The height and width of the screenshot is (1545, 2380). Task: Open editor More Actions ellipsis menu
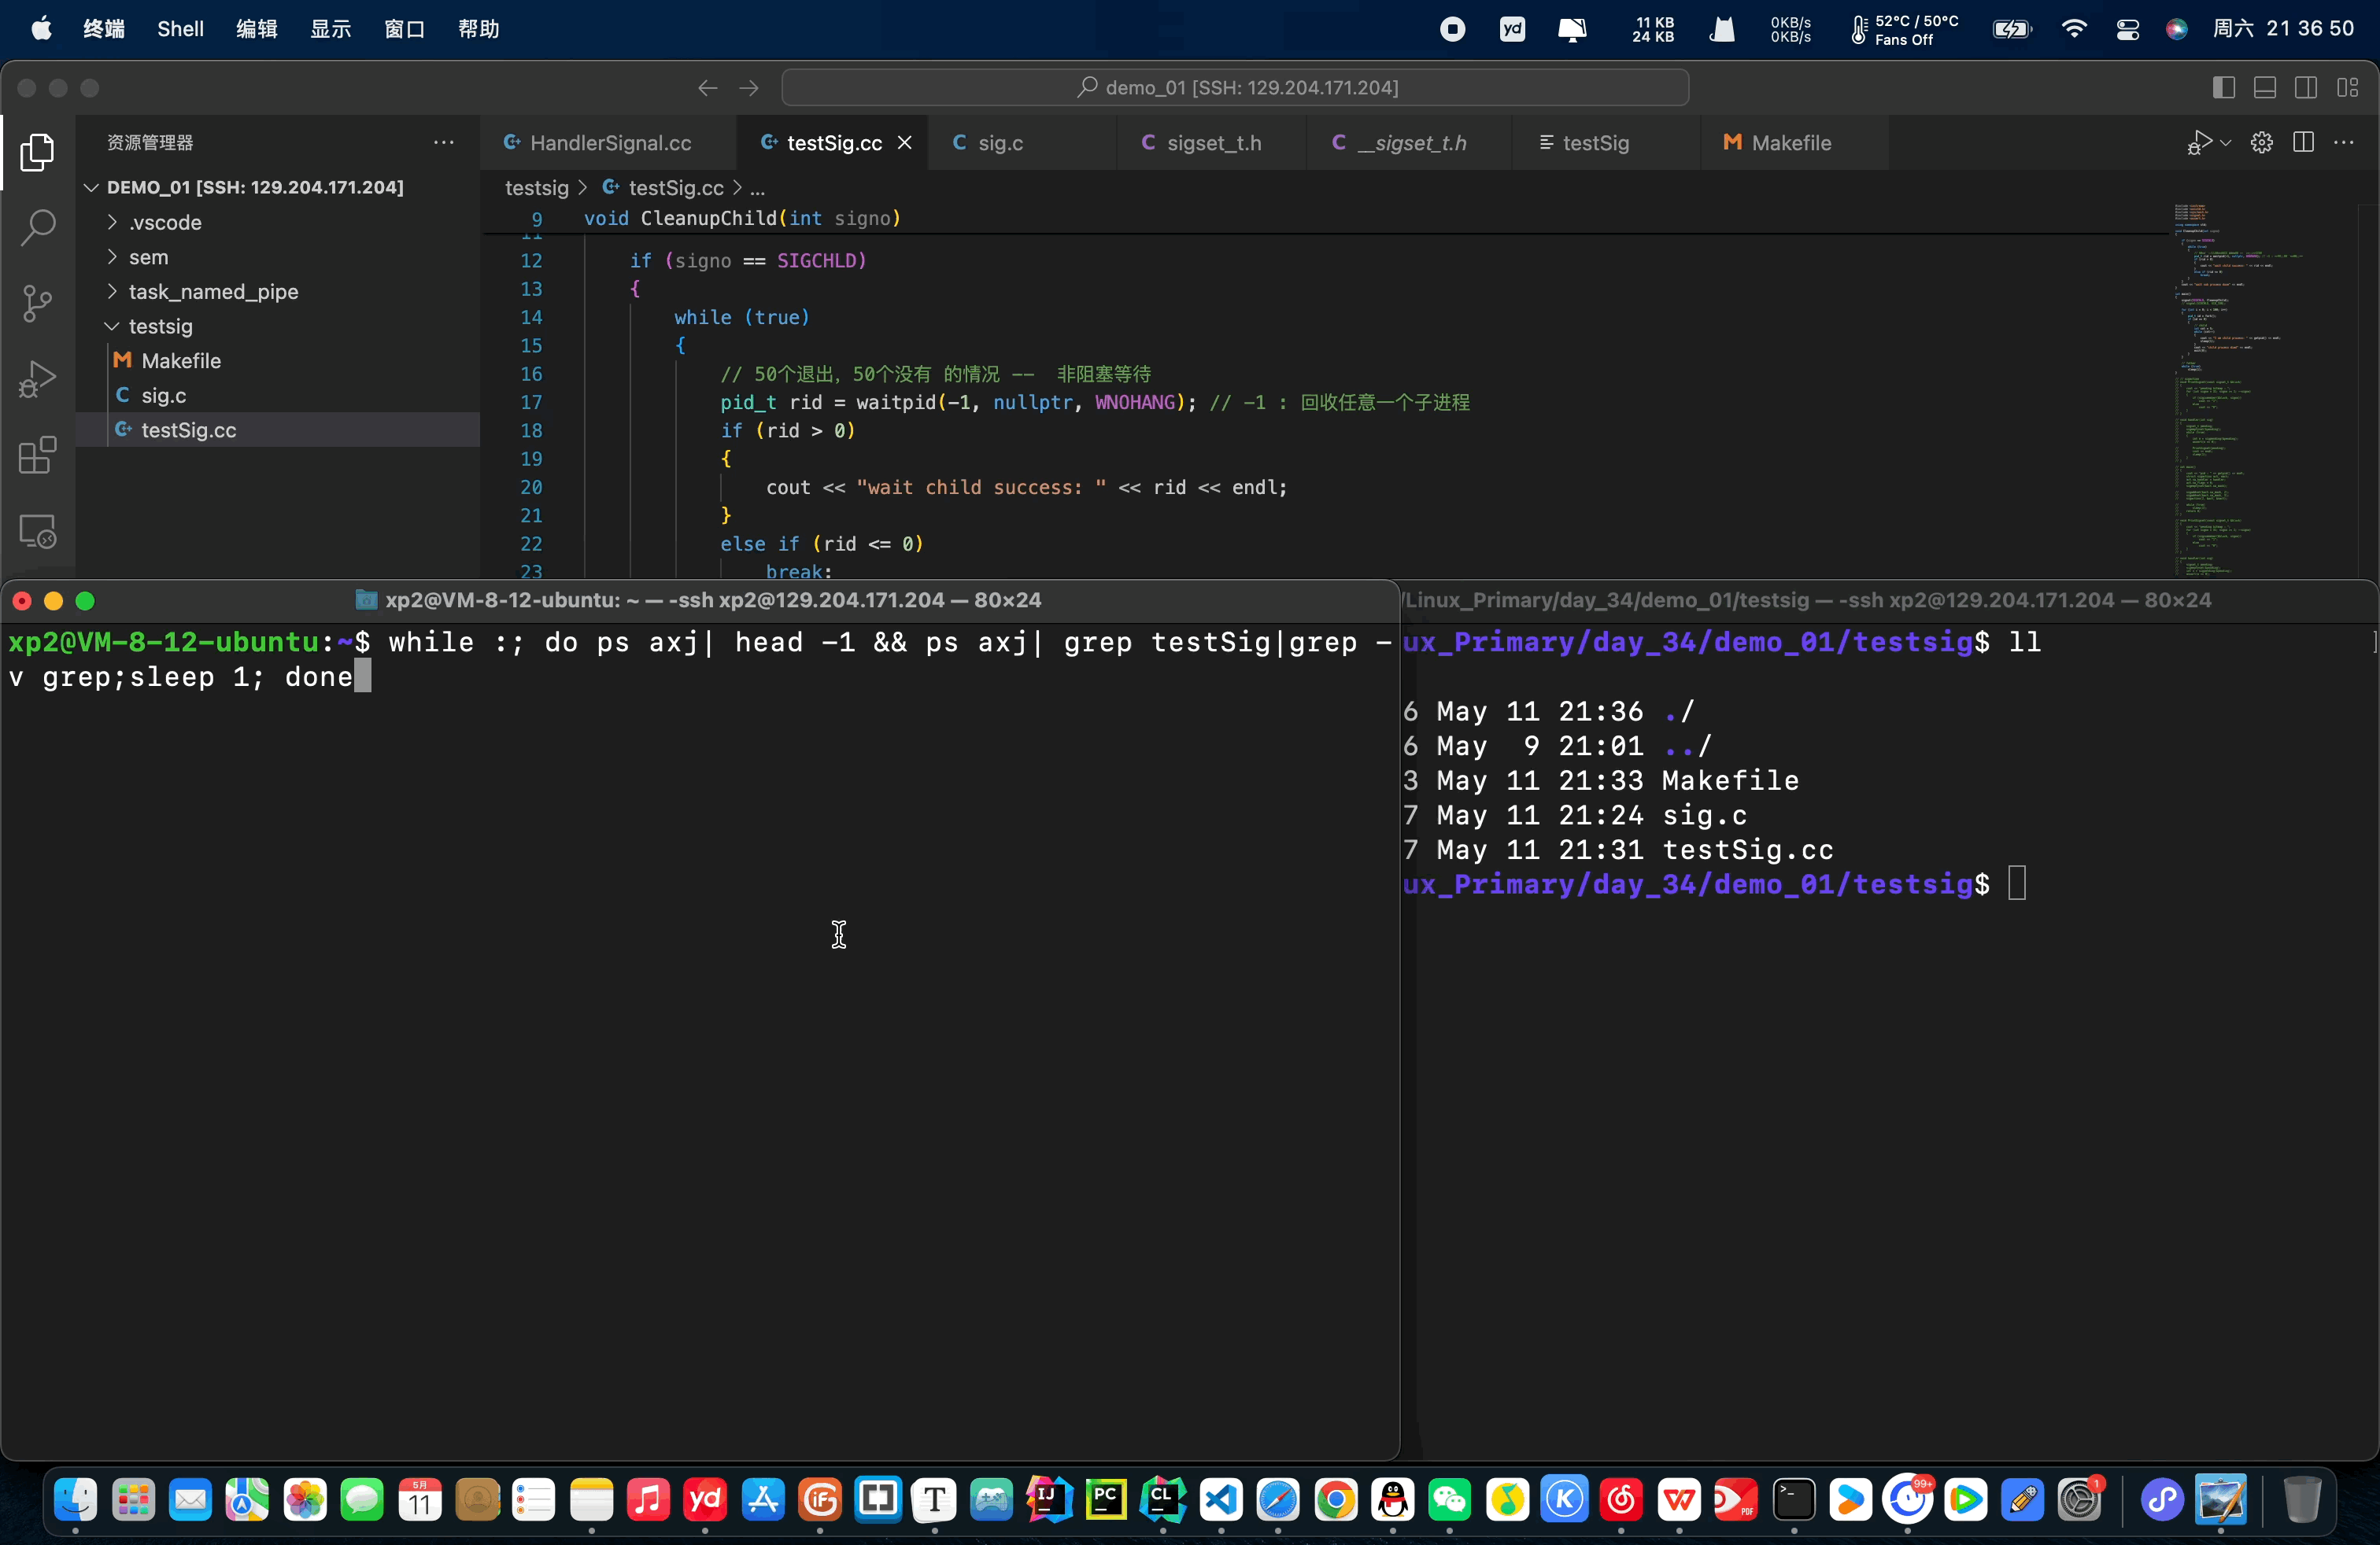(x=2344, y=143)
